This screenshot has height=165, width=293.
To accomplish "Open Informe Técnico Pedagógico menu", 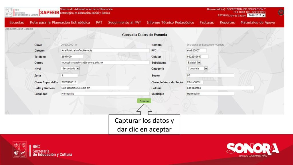I will pyautogui.click(x=171, y=22).
